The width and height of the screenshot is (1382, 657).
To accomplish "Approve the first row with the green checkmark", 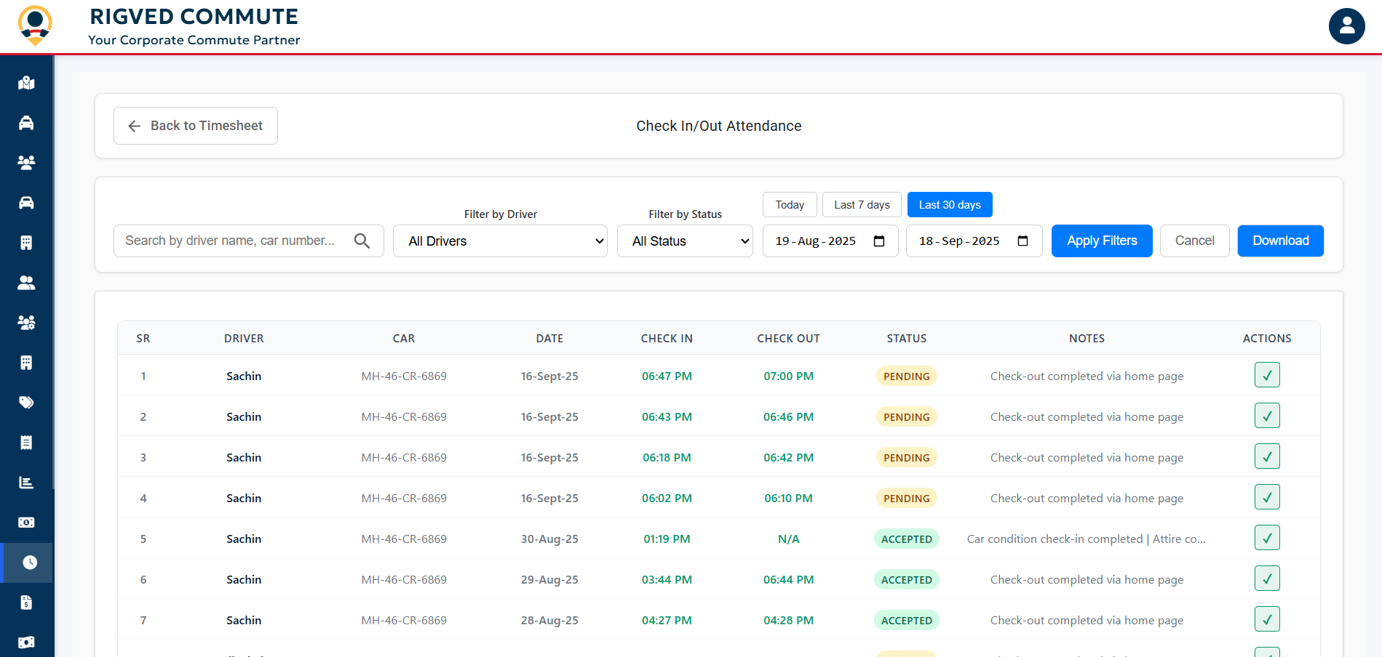I will pos(1267,375).
